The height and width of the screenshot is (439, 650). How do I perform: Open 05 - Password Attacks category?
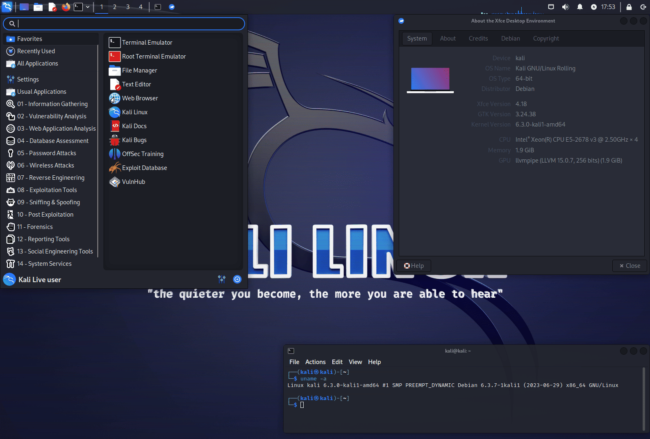51,153
